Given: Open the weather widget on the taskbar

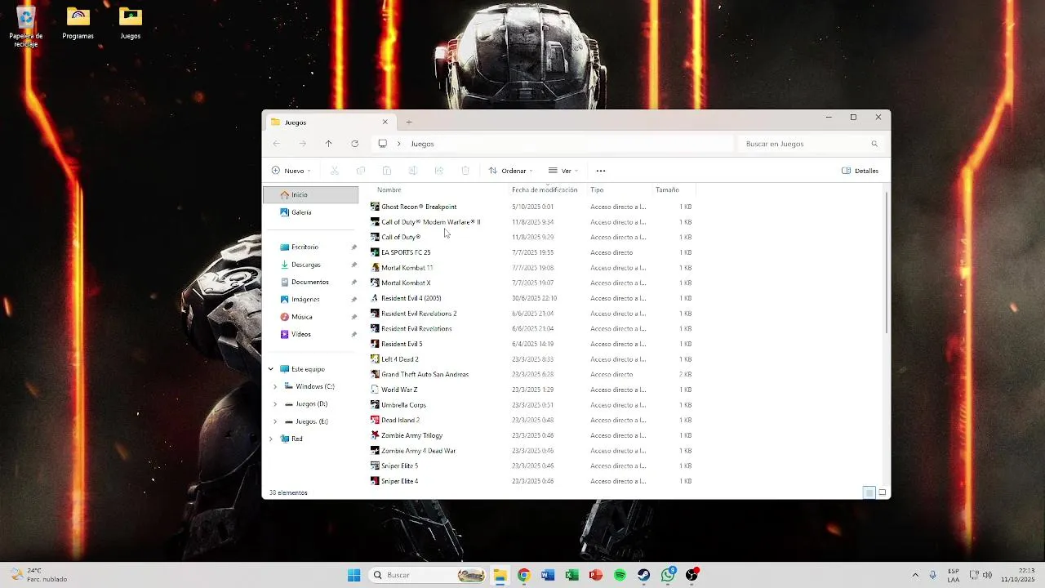Looking at the screenshot, I should [39, 575].
